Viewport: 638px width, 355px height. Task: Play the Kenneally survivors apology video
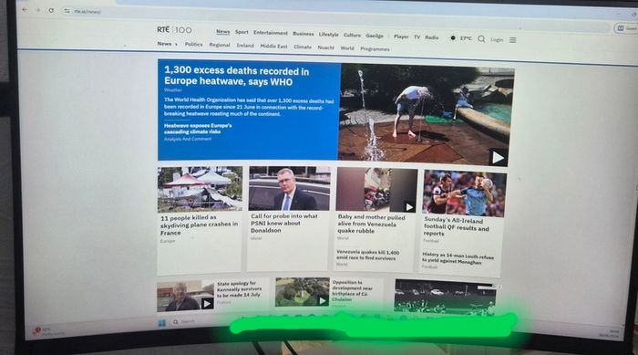[x=207, y=303]
